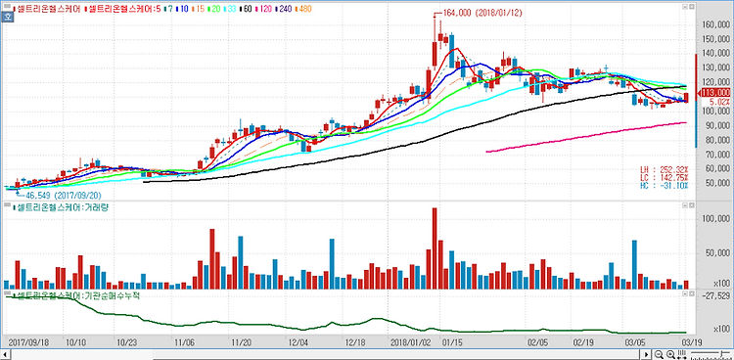Select the 5-day moving average legend
This screenshot has height=360, width=734.
pos(122,9)
